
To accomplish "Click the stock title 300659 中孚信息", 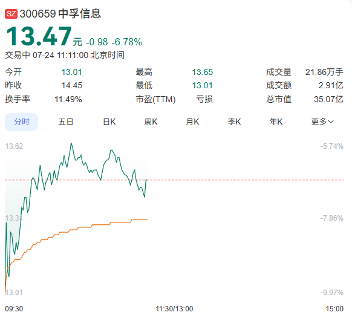I will tap(60, 14).
